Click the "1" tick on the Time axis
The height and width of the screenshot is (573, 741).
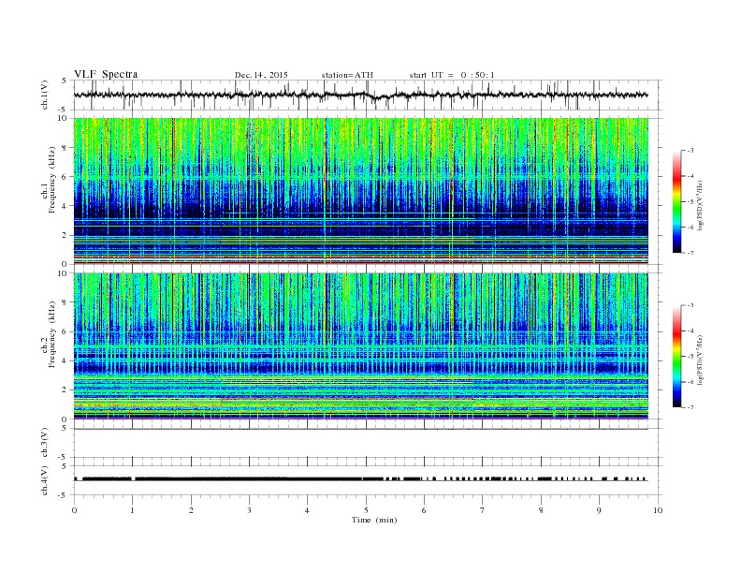click(x=132, y=510)
